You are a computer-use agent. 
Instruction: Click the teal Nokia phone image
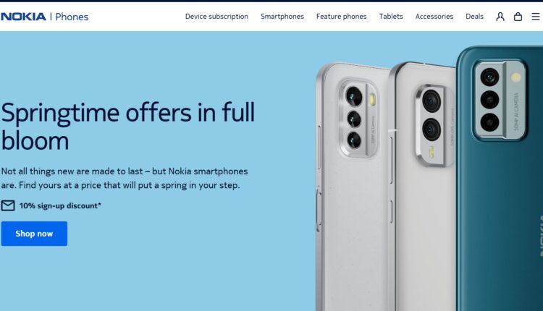point(500,178)
